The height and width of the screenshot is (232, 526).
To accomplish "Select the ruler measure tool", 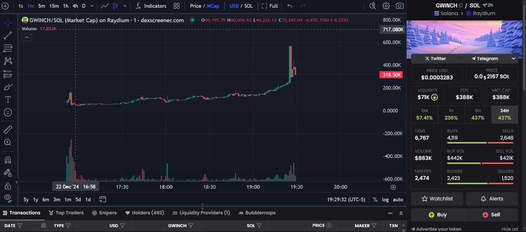I will [7, 129].
